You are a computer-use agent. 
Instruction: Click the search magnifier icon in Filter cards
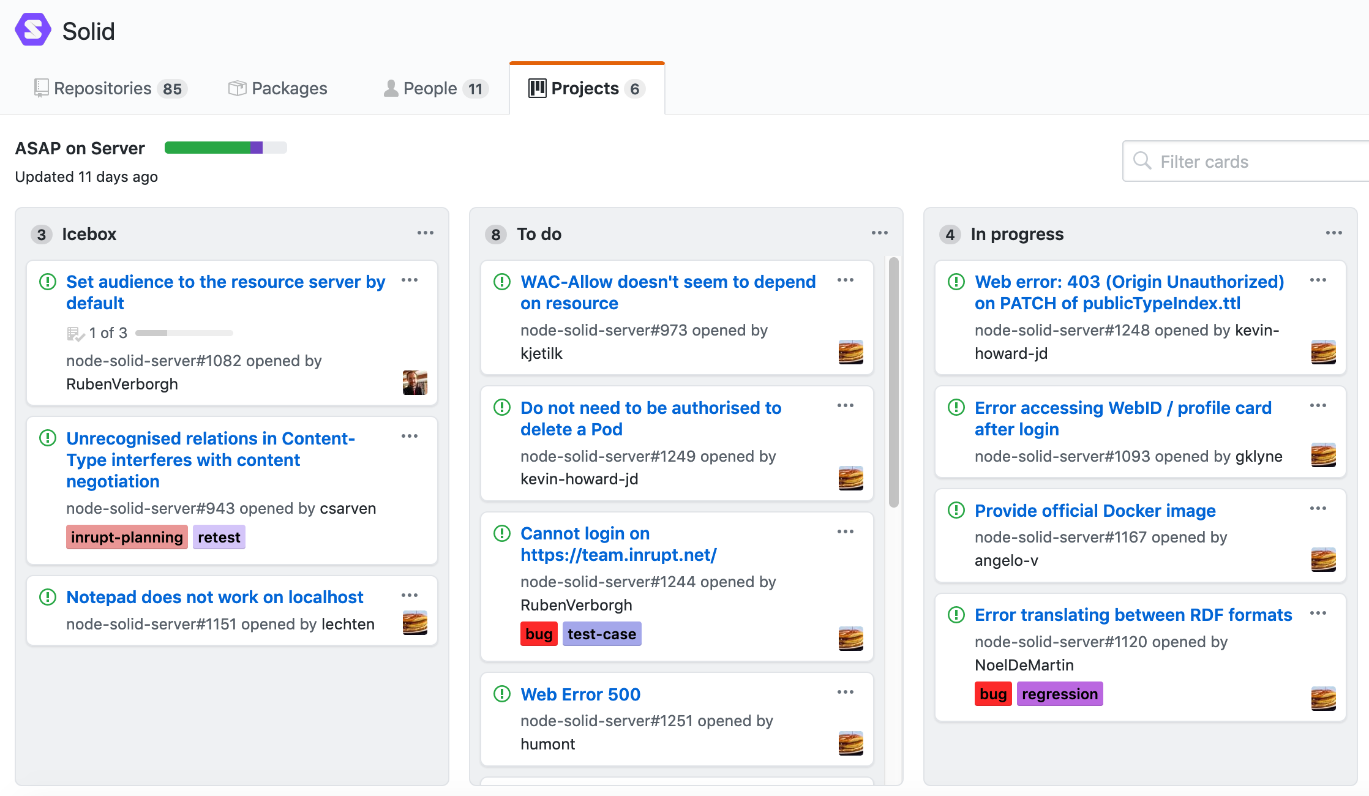[x=1142, y=160]
